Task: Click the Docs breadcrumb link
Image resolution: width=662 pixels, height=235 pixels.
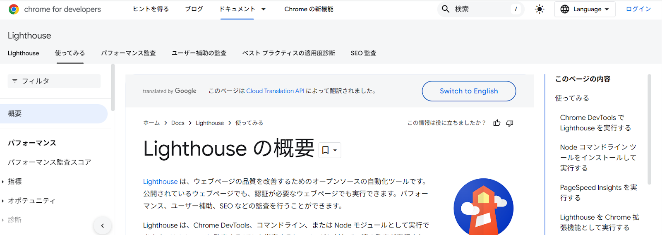Action: pyautogui.click(x=178, y=123)
